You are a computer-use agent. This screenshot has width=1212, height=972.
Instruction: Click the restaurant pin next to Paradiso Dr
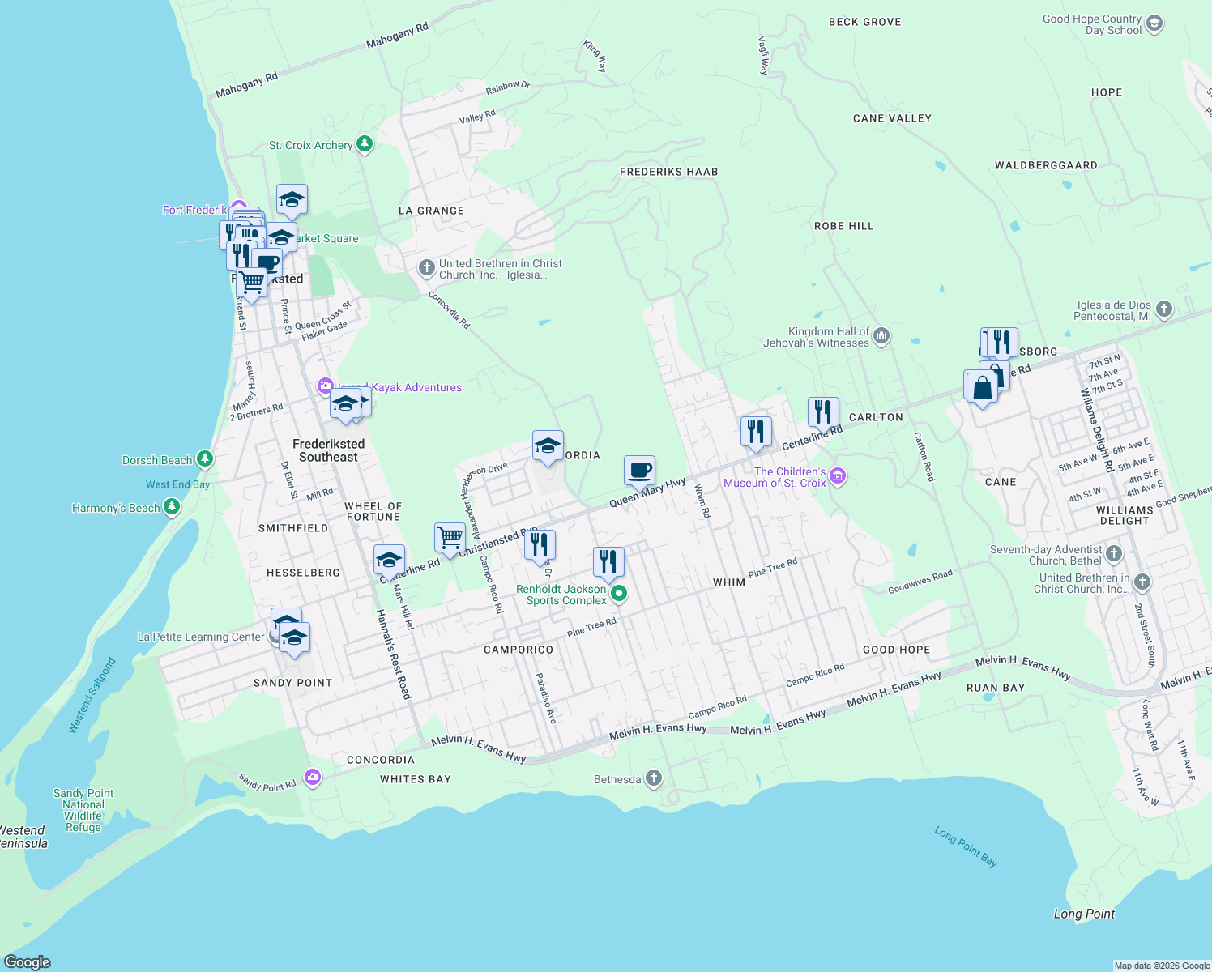click(540, 547)
